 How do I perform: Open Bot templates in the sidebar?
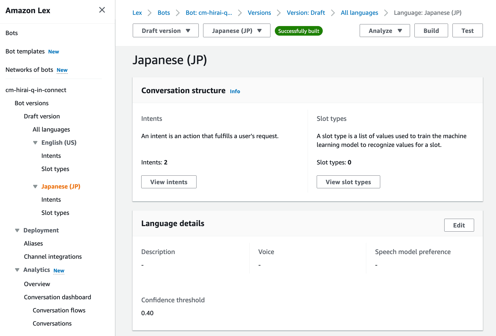pyautogui.click(x=25, y=52)
